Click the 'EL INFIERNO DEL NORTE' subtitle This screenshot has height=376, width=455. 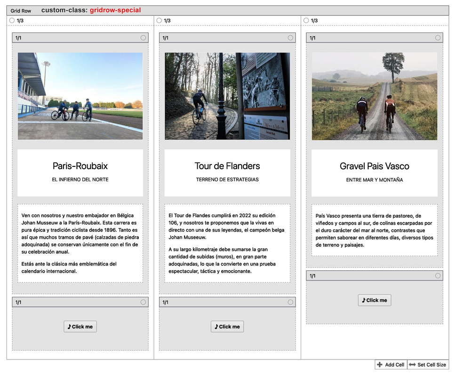(80, 180)
